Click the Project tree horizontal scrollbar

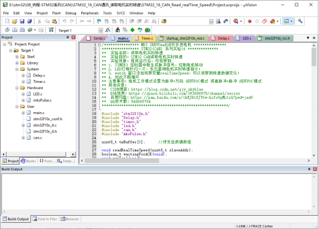(x=36, y=154)
